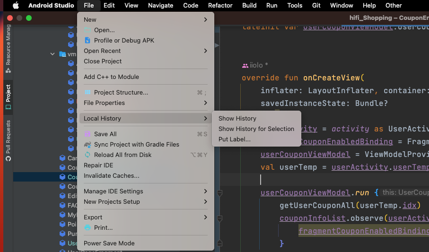Click the Project Structure grid icon

(88, 92)
